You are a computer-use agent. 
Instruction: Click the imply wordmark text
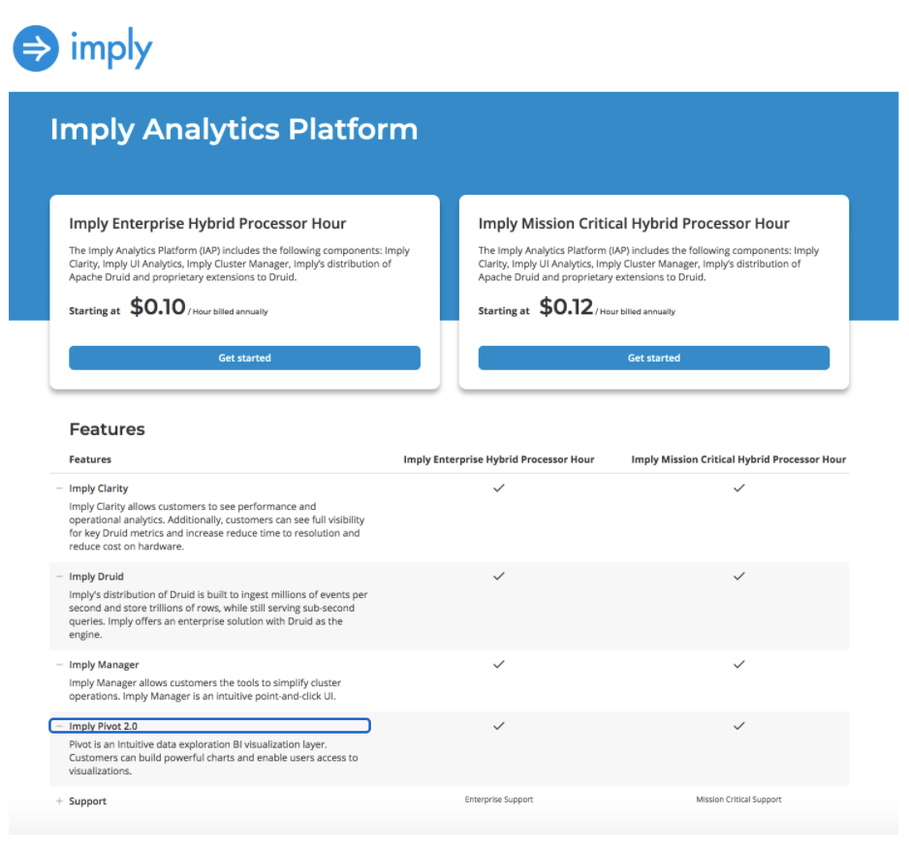point(110,48)
